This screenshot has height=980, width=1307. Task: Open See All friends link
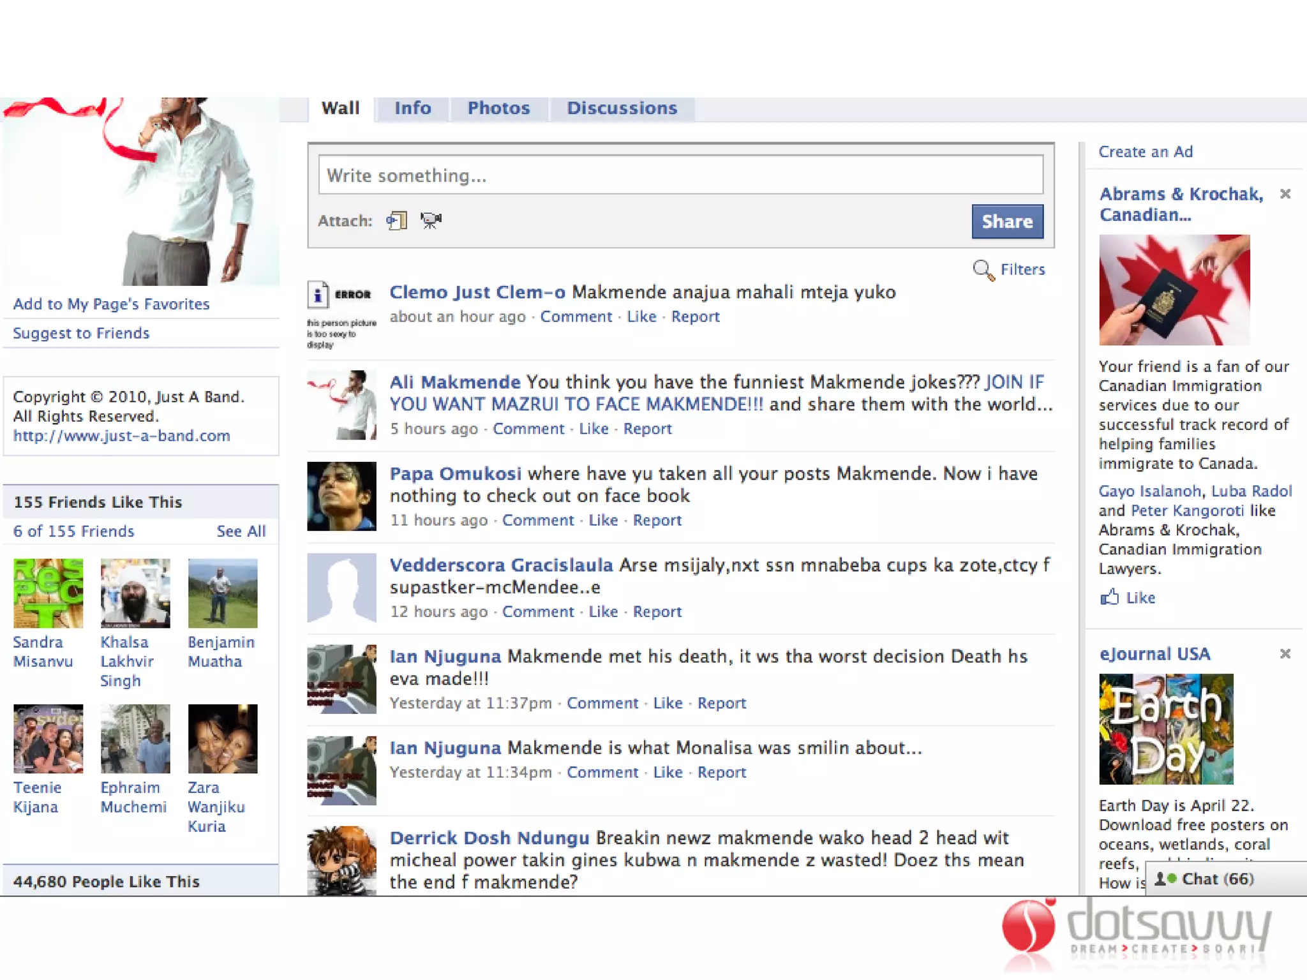coord(241,531)
